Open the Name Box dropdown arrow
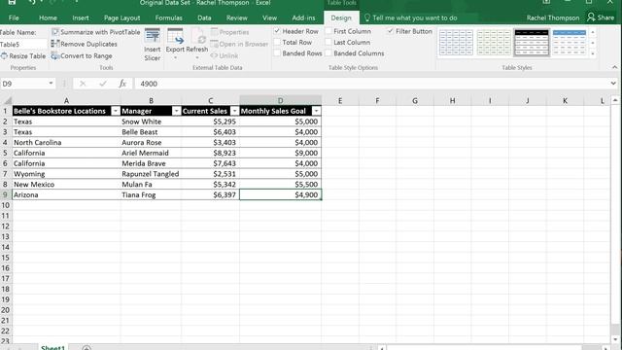This screenshot has height=350, width=622. click(x=51, y=84)
